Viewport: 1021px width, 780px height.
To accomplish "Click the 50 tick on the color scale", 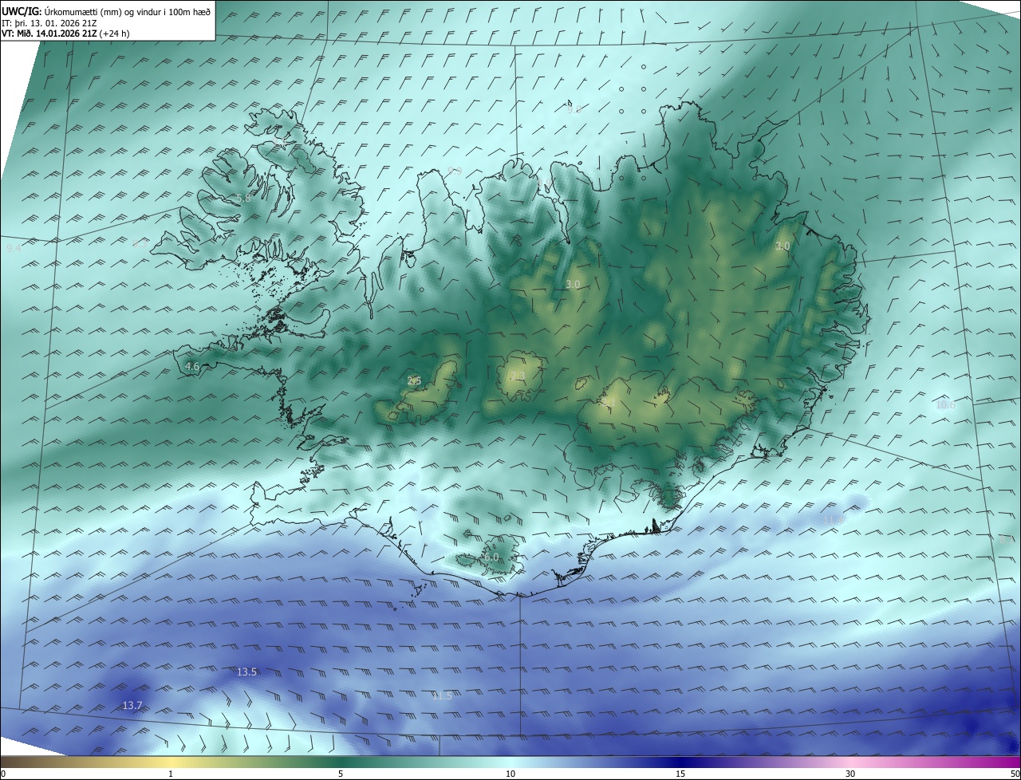I will point(1015,774).
